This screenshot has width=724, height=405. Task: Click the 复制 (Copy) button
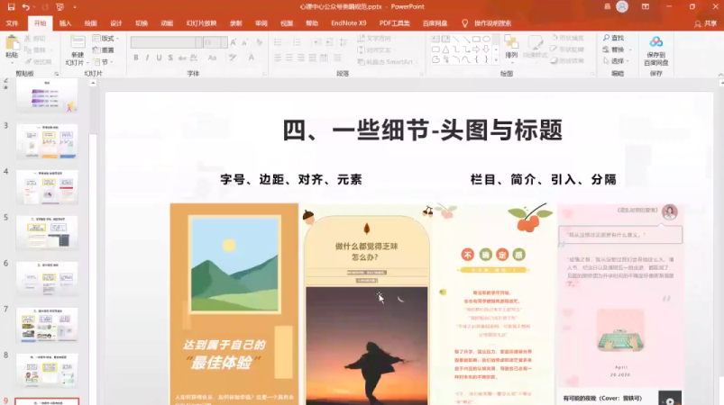tap(35, 49)
